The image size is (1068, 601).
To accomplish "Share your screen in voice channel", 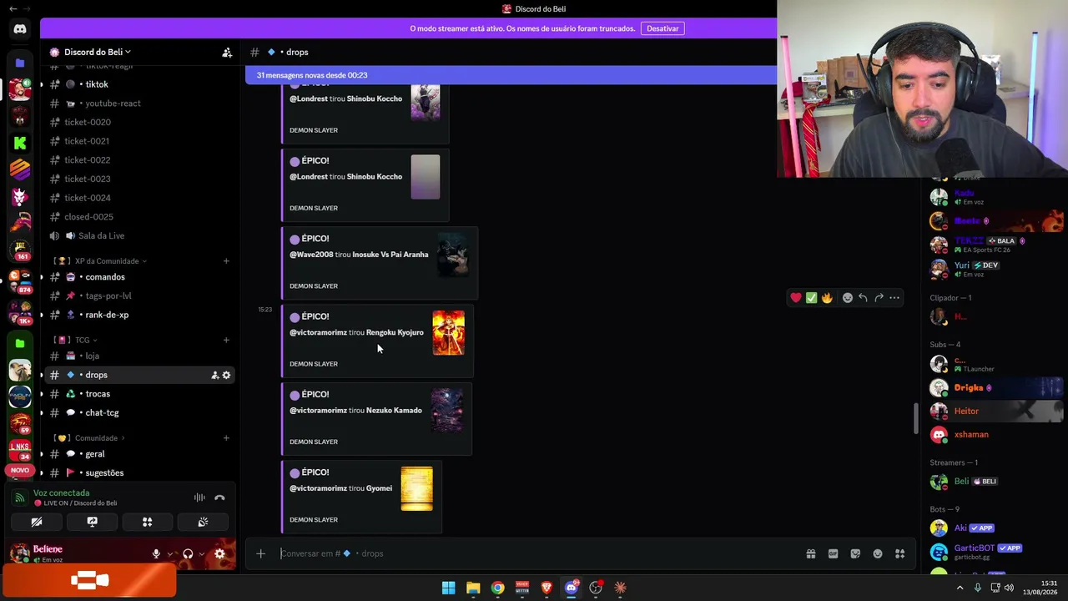I will click(x=92, y=522).
